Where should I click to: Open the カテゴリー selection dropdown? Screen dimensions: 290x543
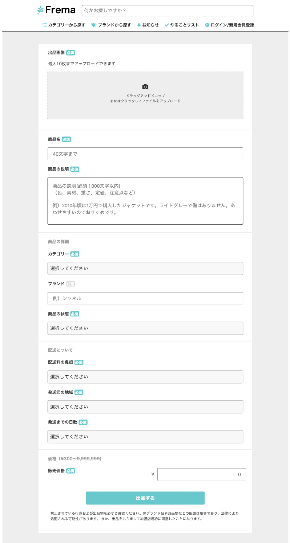coord(145,269)
